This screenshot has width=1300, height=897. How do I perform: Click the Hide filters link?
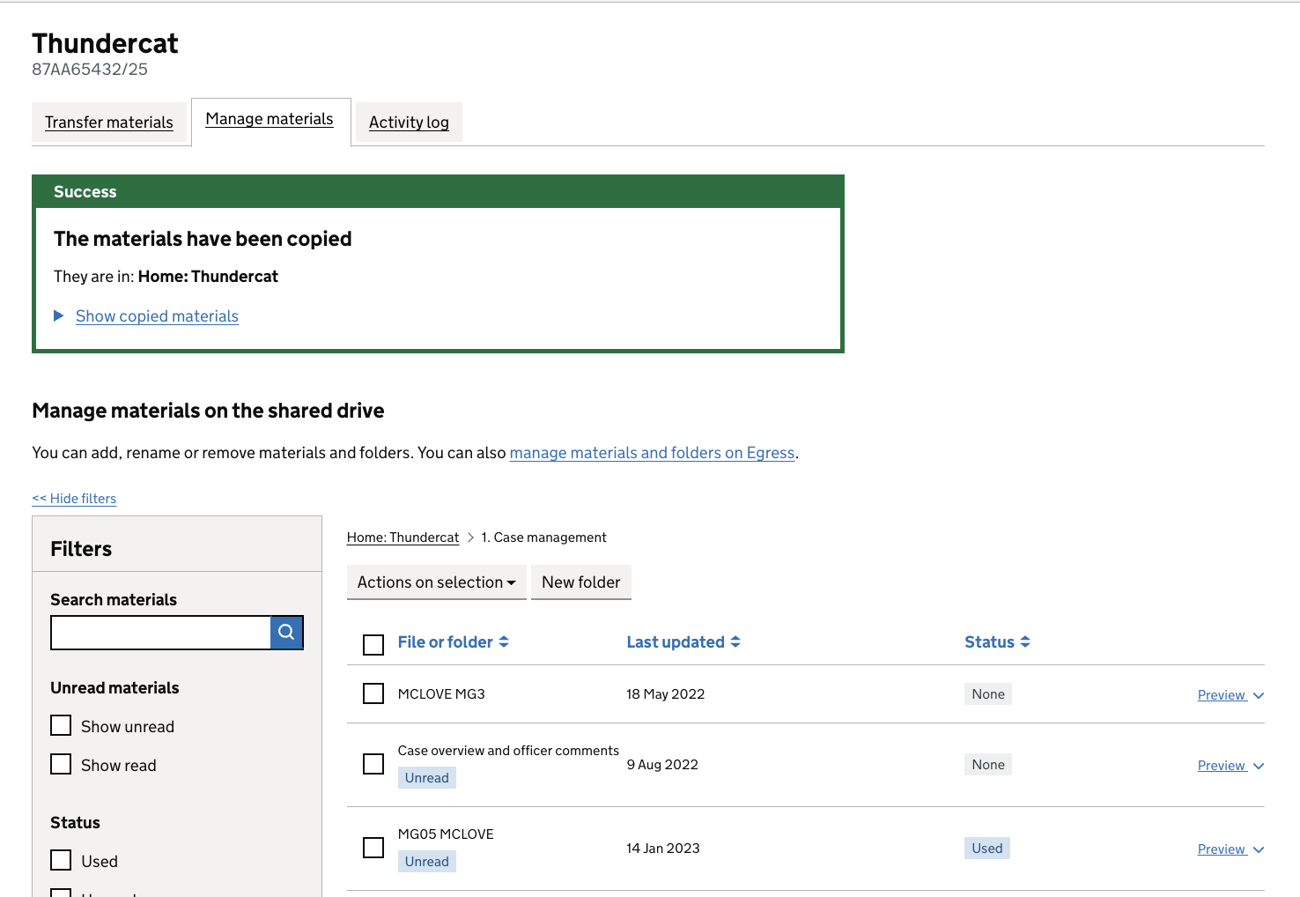point(74,499)
